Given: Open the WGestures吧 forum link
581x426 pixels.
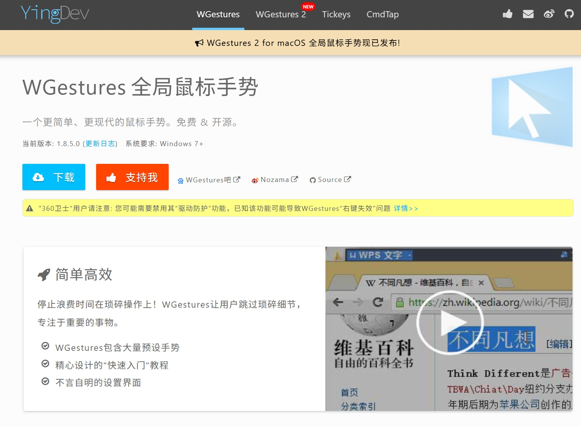Looking at the screenshot, I should click(x=209, y=180).
